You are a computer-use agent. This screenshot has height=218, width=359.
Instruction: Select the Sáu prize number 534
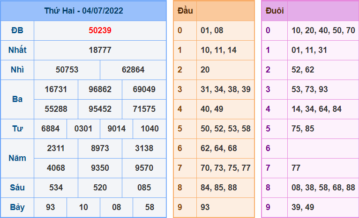click(56, 188)
